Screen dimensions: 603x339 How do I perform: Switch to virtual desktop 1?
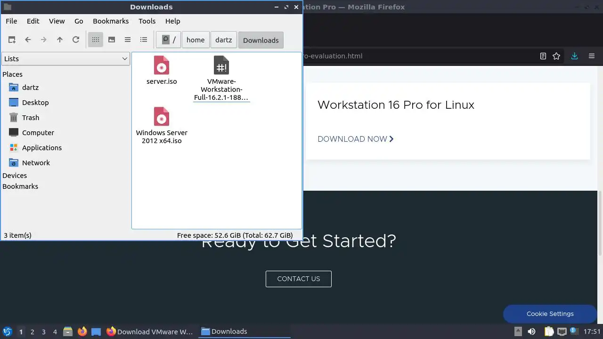click(21, 331)
